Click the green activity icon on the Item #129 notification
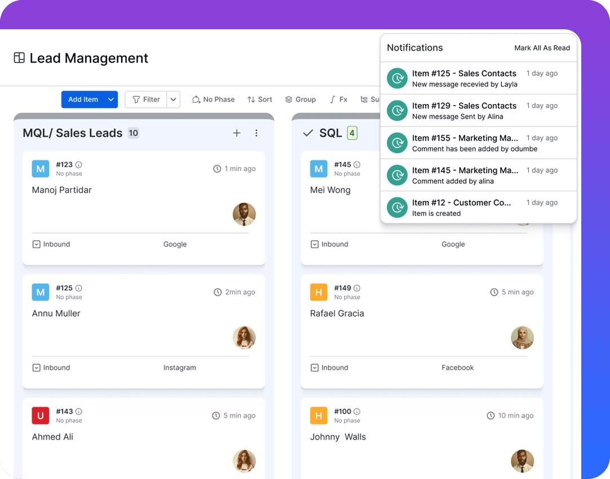610x479 pixels. (397, 110)
